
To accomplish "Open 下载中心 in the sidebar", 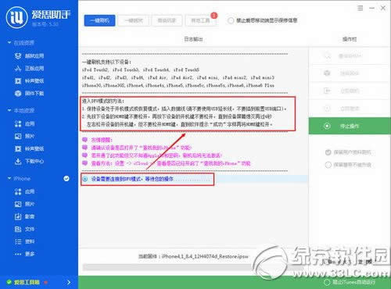I will 29,161.
